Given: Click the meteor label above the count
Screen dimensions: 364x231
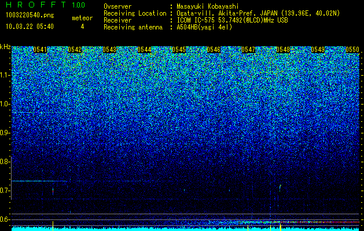Looking at the screenshot, I should pos(82,18).
